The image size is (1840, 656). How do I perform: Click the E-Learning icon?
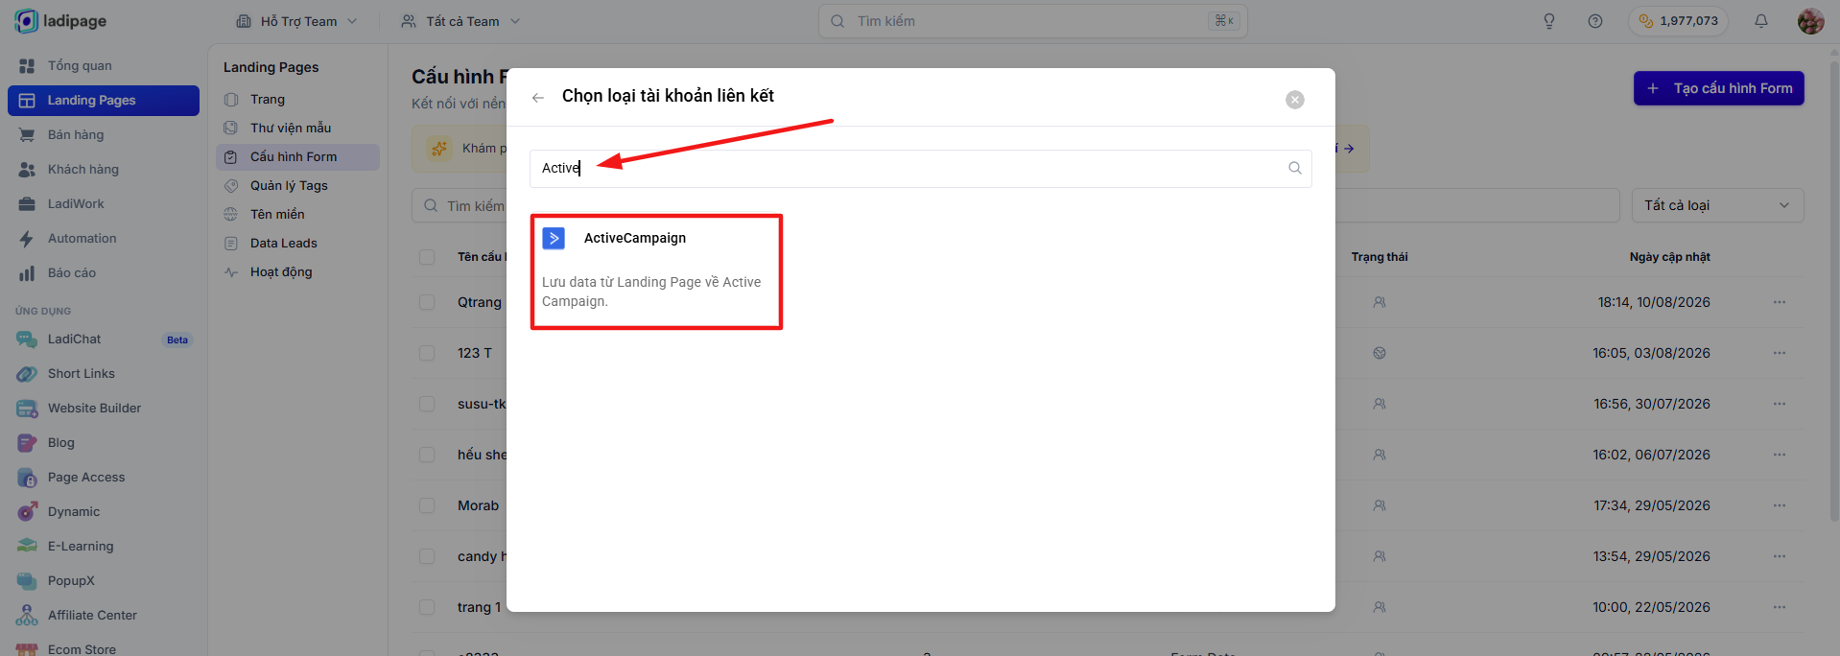(27, 547)
